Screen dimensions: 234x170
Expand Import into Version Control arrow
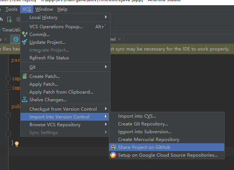106,116
